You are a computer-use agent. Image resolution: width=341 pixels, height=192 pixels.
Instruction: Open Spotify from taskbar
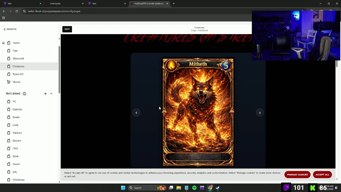pyautogui.click(x=194, y=188)
